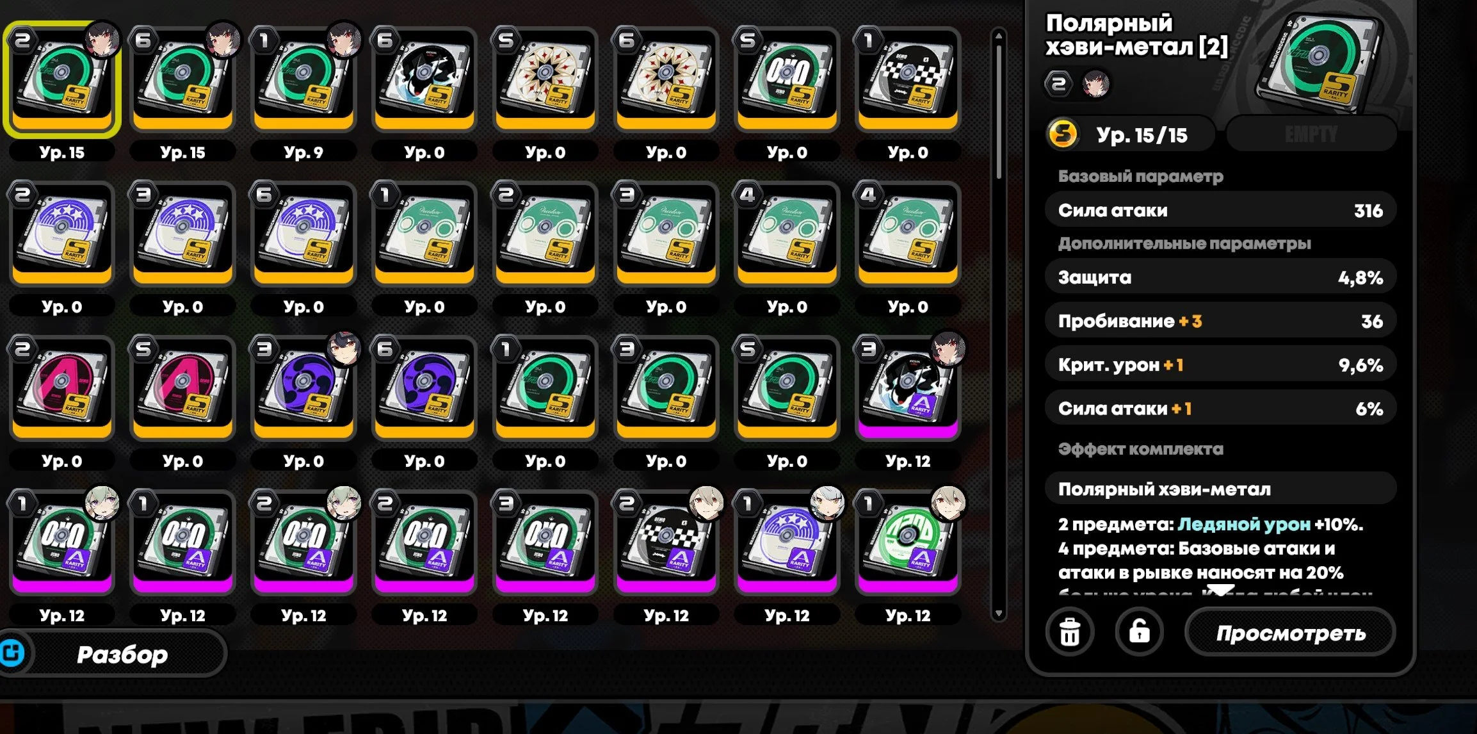1477x734 pixels.
Task: Click the Ур. 15/15 level tab
Action: tap(1129, 135)
